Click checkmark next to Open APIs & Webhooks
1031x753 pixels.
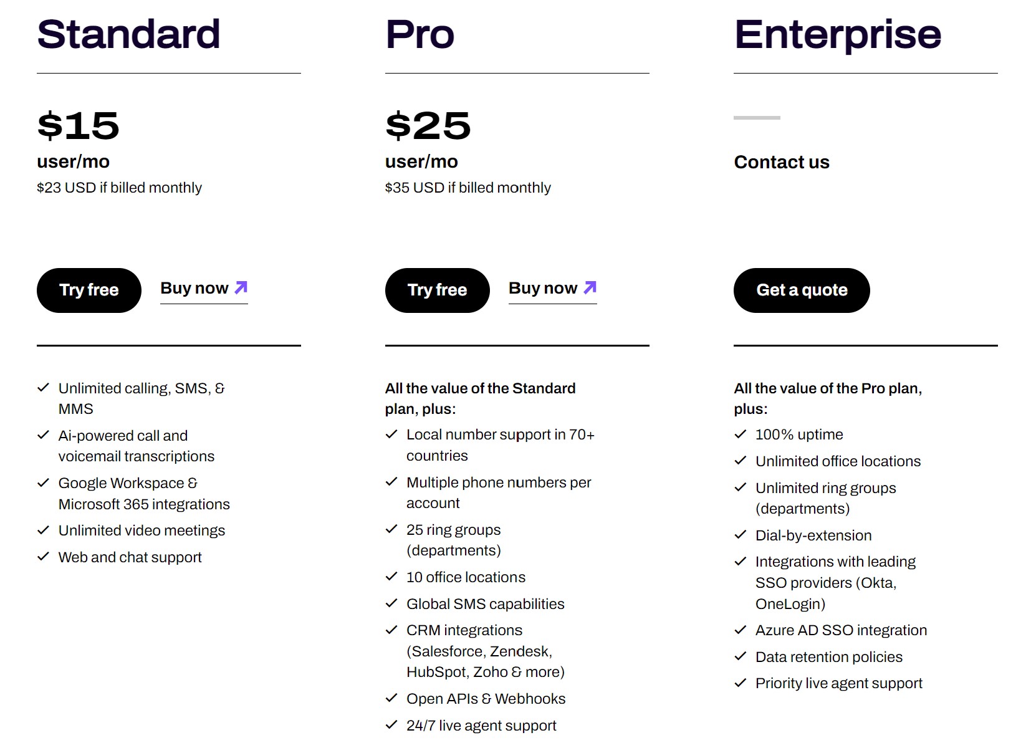pyautogui.click(x=391, y=698)
